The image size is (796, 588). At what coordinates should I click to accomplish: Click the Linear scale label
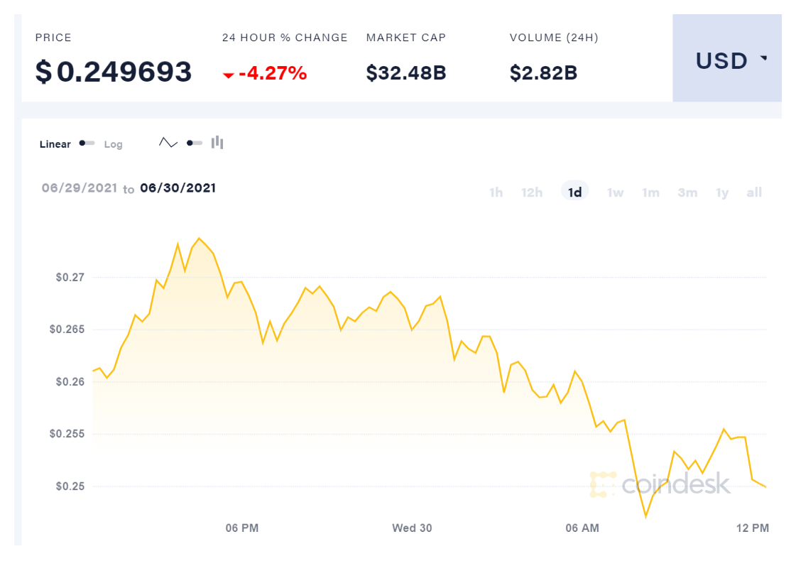pos(55,144)
